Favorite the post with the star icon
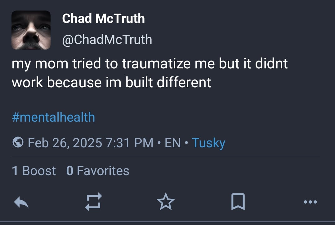The image size is (335, 225). 166,202
